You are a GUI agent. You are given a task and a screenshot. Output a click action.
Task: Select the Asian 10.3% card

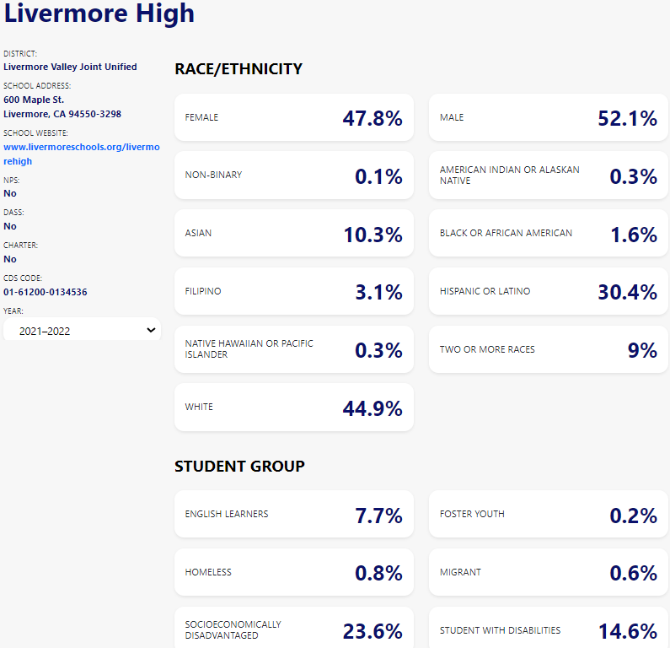pos(293,234)
